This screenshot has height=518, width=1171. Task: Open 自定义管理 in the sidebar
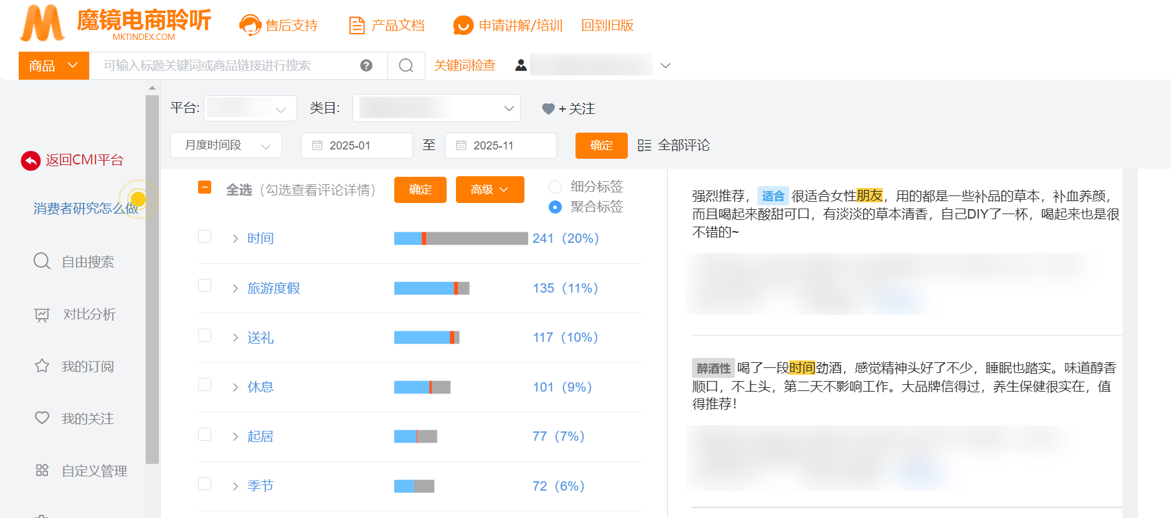(93, 471)
